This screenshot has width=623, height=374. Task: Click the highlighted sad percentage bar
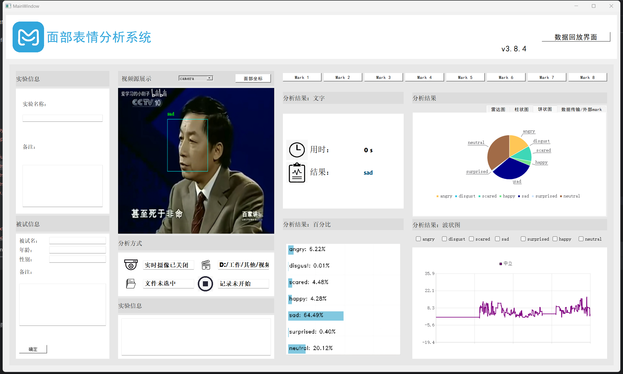coord(316,316)
